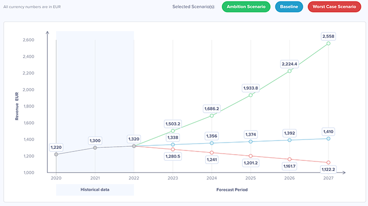Click the Historical data label
Screen dimensions: 368x206
click(95, 190)
